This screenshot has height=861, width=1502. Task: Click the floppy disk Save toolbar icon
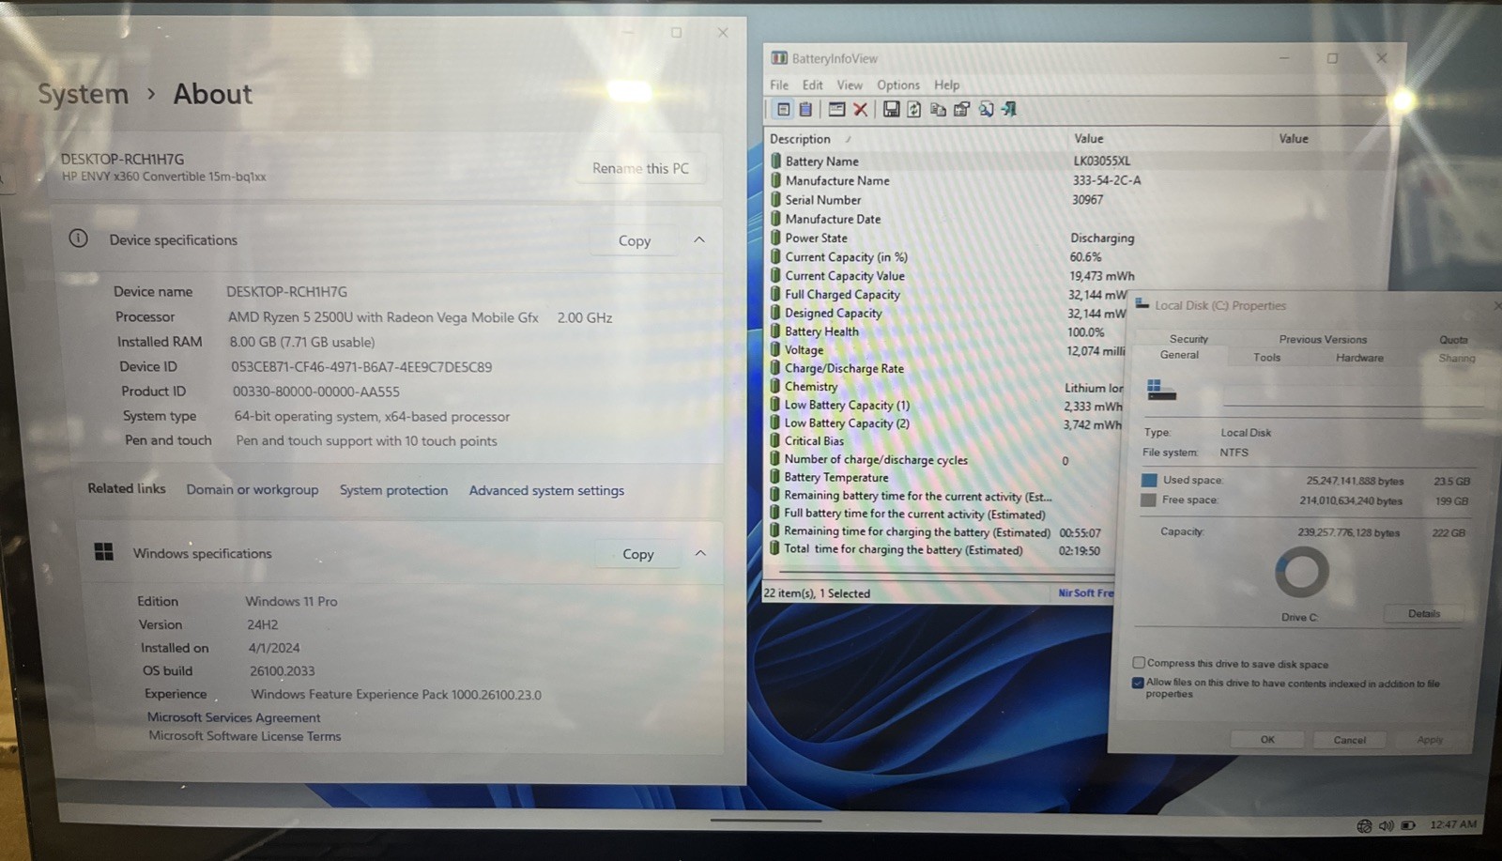pyautogui.click(x=891, y=110)
